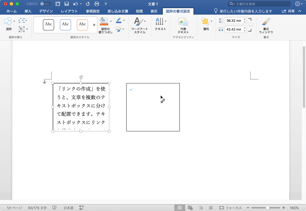Apply the orange outline Abc style
306x211 pixels.
pos(82,25)
